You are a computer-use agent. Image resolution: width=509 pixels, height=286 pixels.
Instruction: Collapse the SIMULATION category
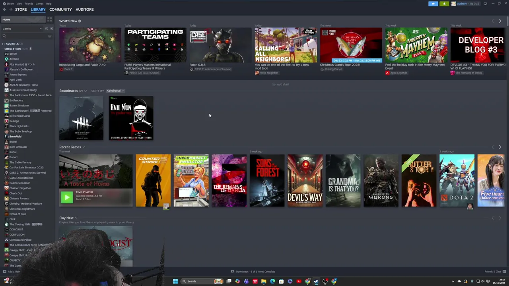(x=2, y=49)
